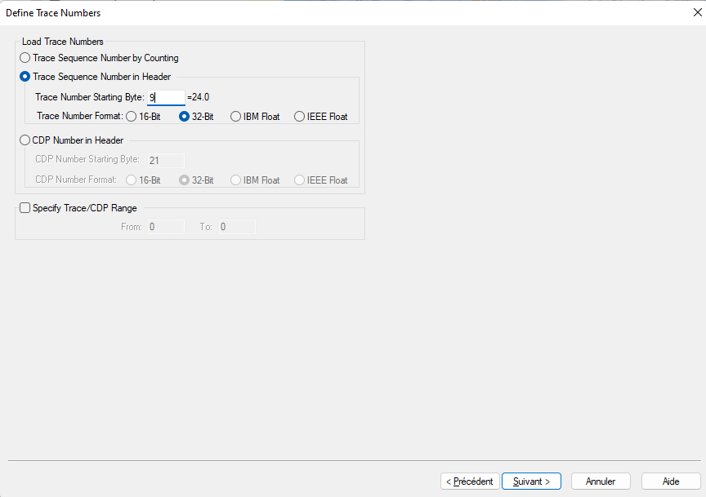The height and width of the screenshot is (497, 706).
Task: Select Trace Sequence Number by Counting option
Action: [25, 58]
